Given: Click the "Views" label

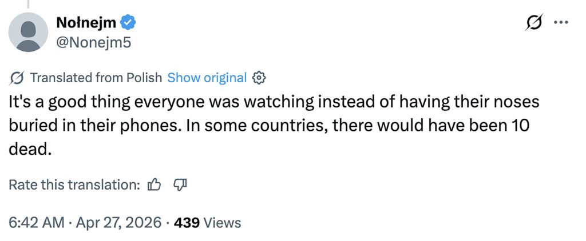Looking at the screenshot, I should click(x=222, y=222).
